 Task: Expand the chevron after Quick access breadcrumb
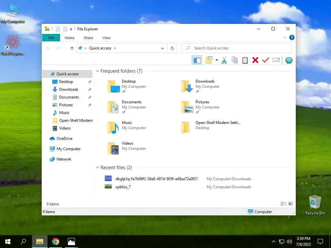[115, 48]
